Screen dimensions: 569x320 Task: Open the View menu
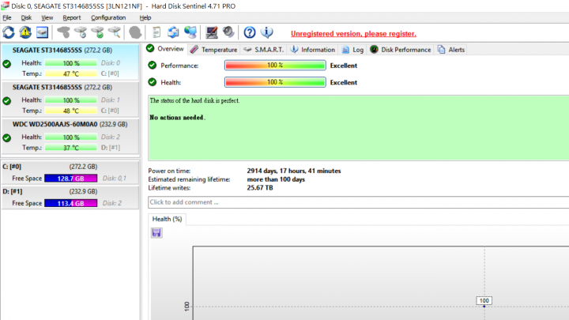(x=47, y=17)
